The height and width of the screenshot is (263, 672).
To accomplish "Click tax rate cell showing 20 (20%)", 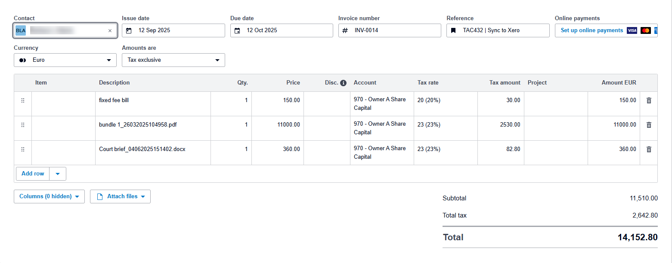I will 445,100.
